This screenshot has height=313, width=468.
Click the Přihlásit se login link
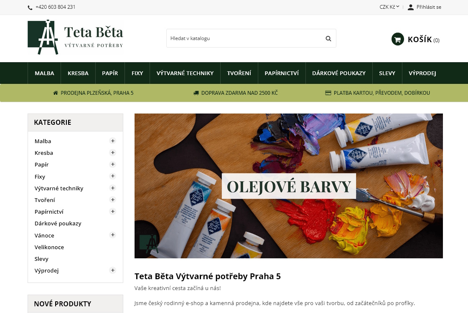click(x=429, y=7)
